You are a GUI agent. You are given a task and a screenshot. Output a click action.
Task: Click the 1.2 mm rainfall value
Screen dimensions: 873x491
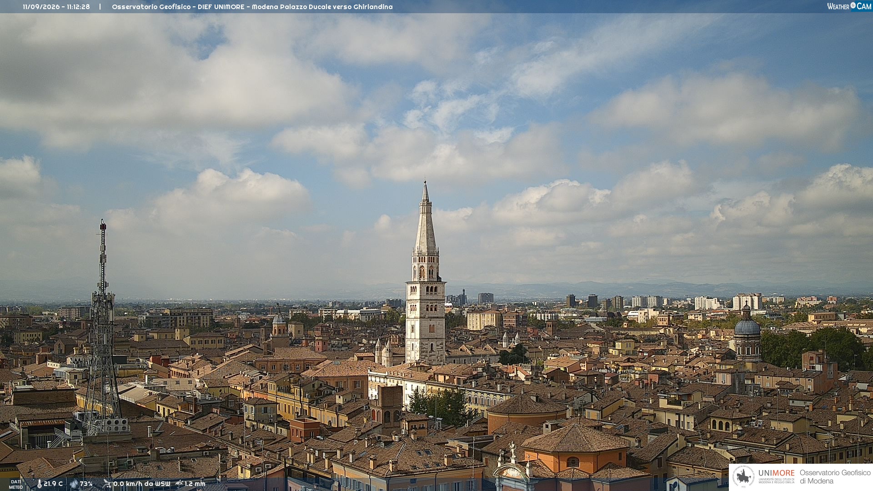click(x=195, y=484)
